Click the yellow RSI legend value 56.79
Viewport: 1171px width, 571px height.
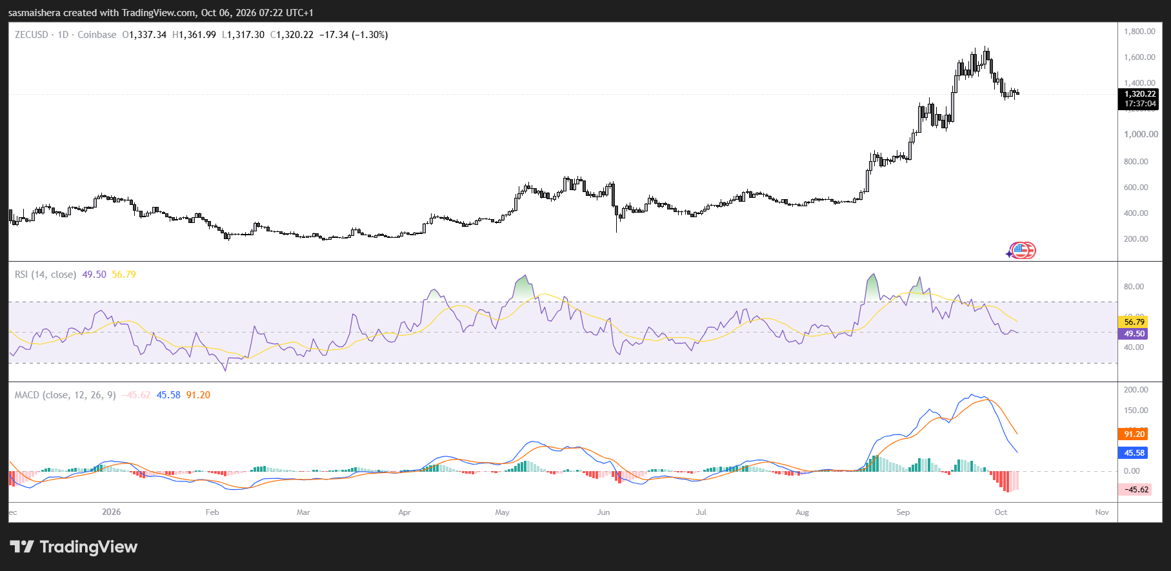[124, 275]
